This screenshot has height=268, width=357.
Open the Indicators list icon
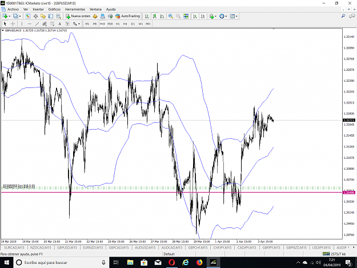click(x=211, y=16)
